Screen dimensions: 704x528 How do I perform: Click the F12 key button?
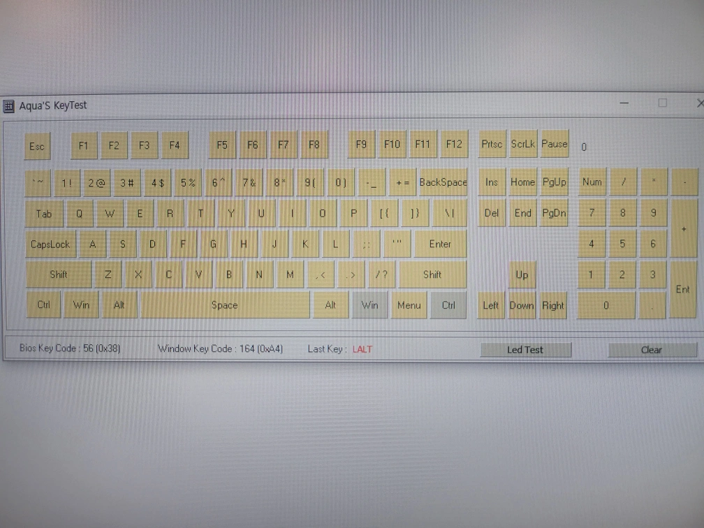pos(453,145)
